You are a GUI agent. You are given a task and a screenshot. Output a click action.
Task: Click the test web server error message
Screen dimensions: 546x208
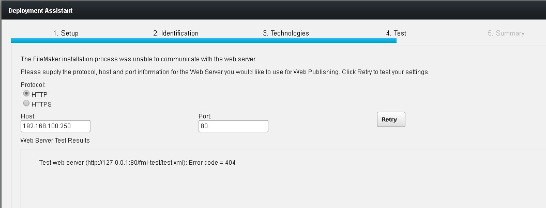coord(137,163)
